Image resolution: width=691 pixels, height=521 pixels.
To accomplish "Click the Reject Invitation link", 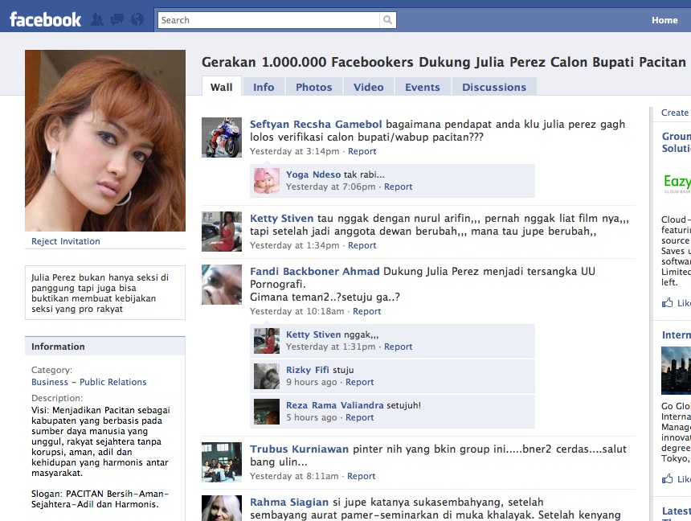I will pos(66,241).
